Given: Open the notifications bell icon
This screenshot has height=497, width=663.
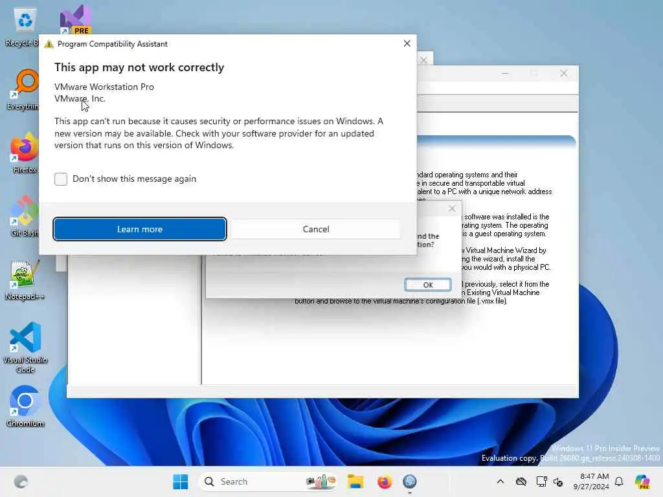Looking at the screenshot, I should pyautogui.click(x=619, y=481).
